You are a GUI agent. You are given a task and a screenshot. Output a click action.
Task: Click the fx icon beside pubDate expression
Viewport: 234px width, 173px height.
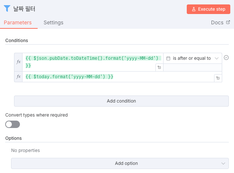[x=18, y=62]
